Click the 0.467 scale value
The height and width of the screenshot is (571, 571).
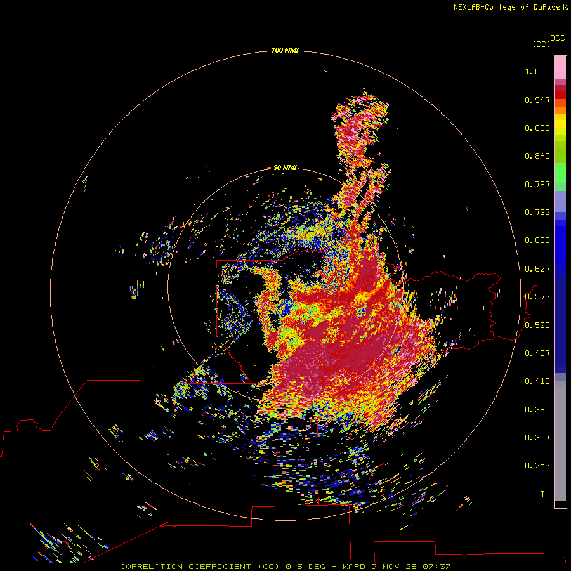[x=537, y=353]
